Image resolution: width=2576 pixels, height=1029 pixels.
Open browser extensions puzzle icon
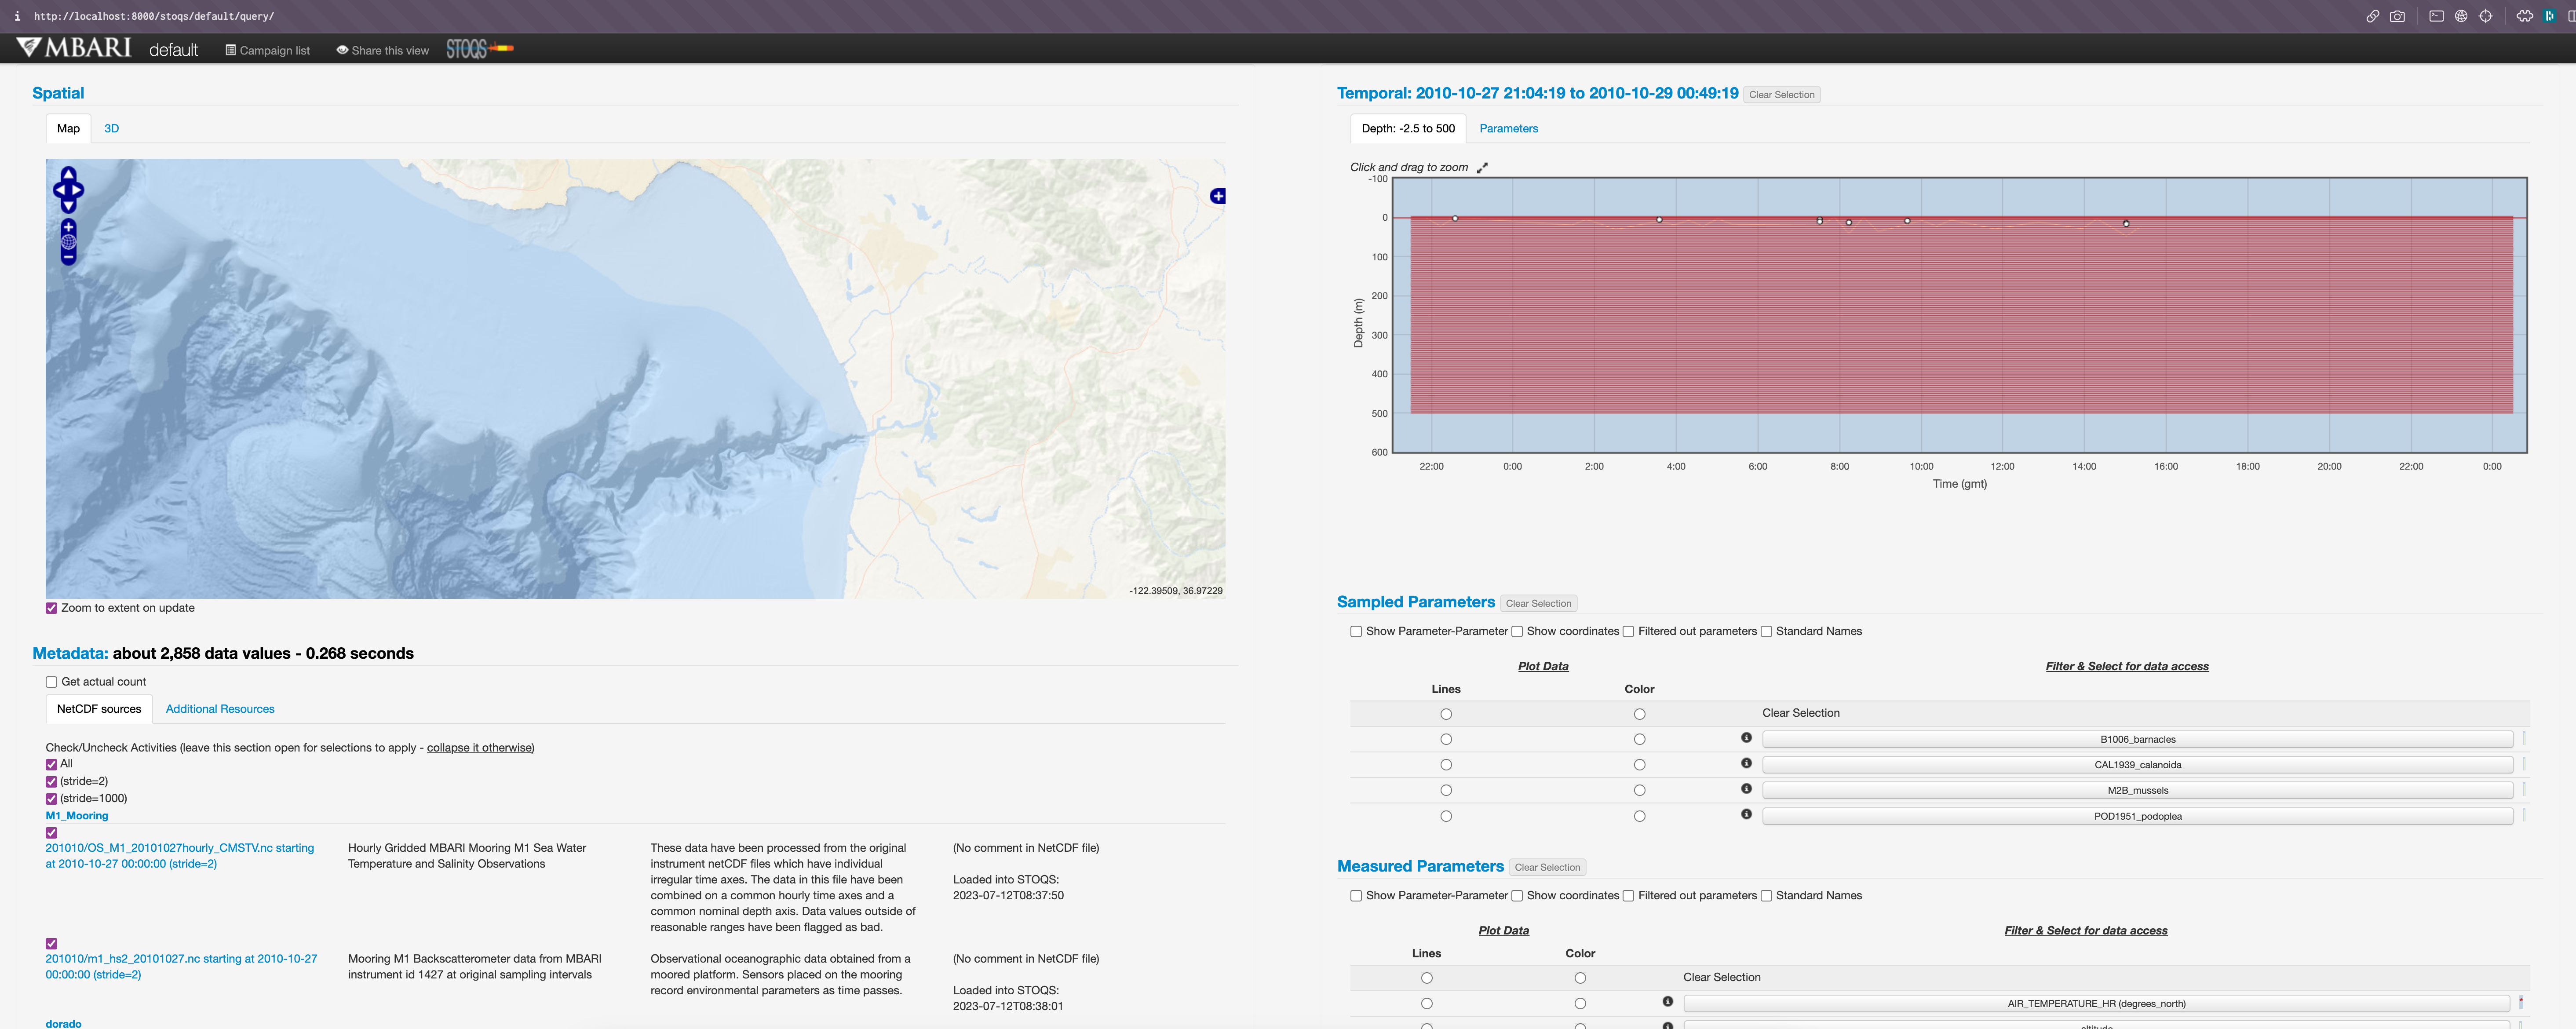[2524, 16]
